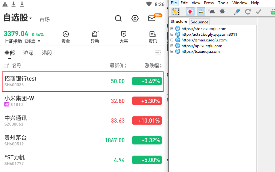Sort by 最新价 column arrows
The height and width of the screenshot is (172, 275).
pos(125,66)
